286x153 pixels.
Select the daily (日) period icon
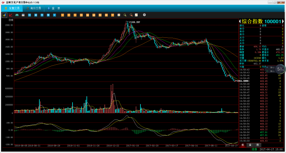coord(29,15)
